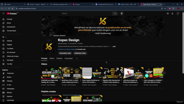The image size is (184, 104).
Task: Switch to Comunidad tab
Action: pyautogui.click(x=68, y=58)
